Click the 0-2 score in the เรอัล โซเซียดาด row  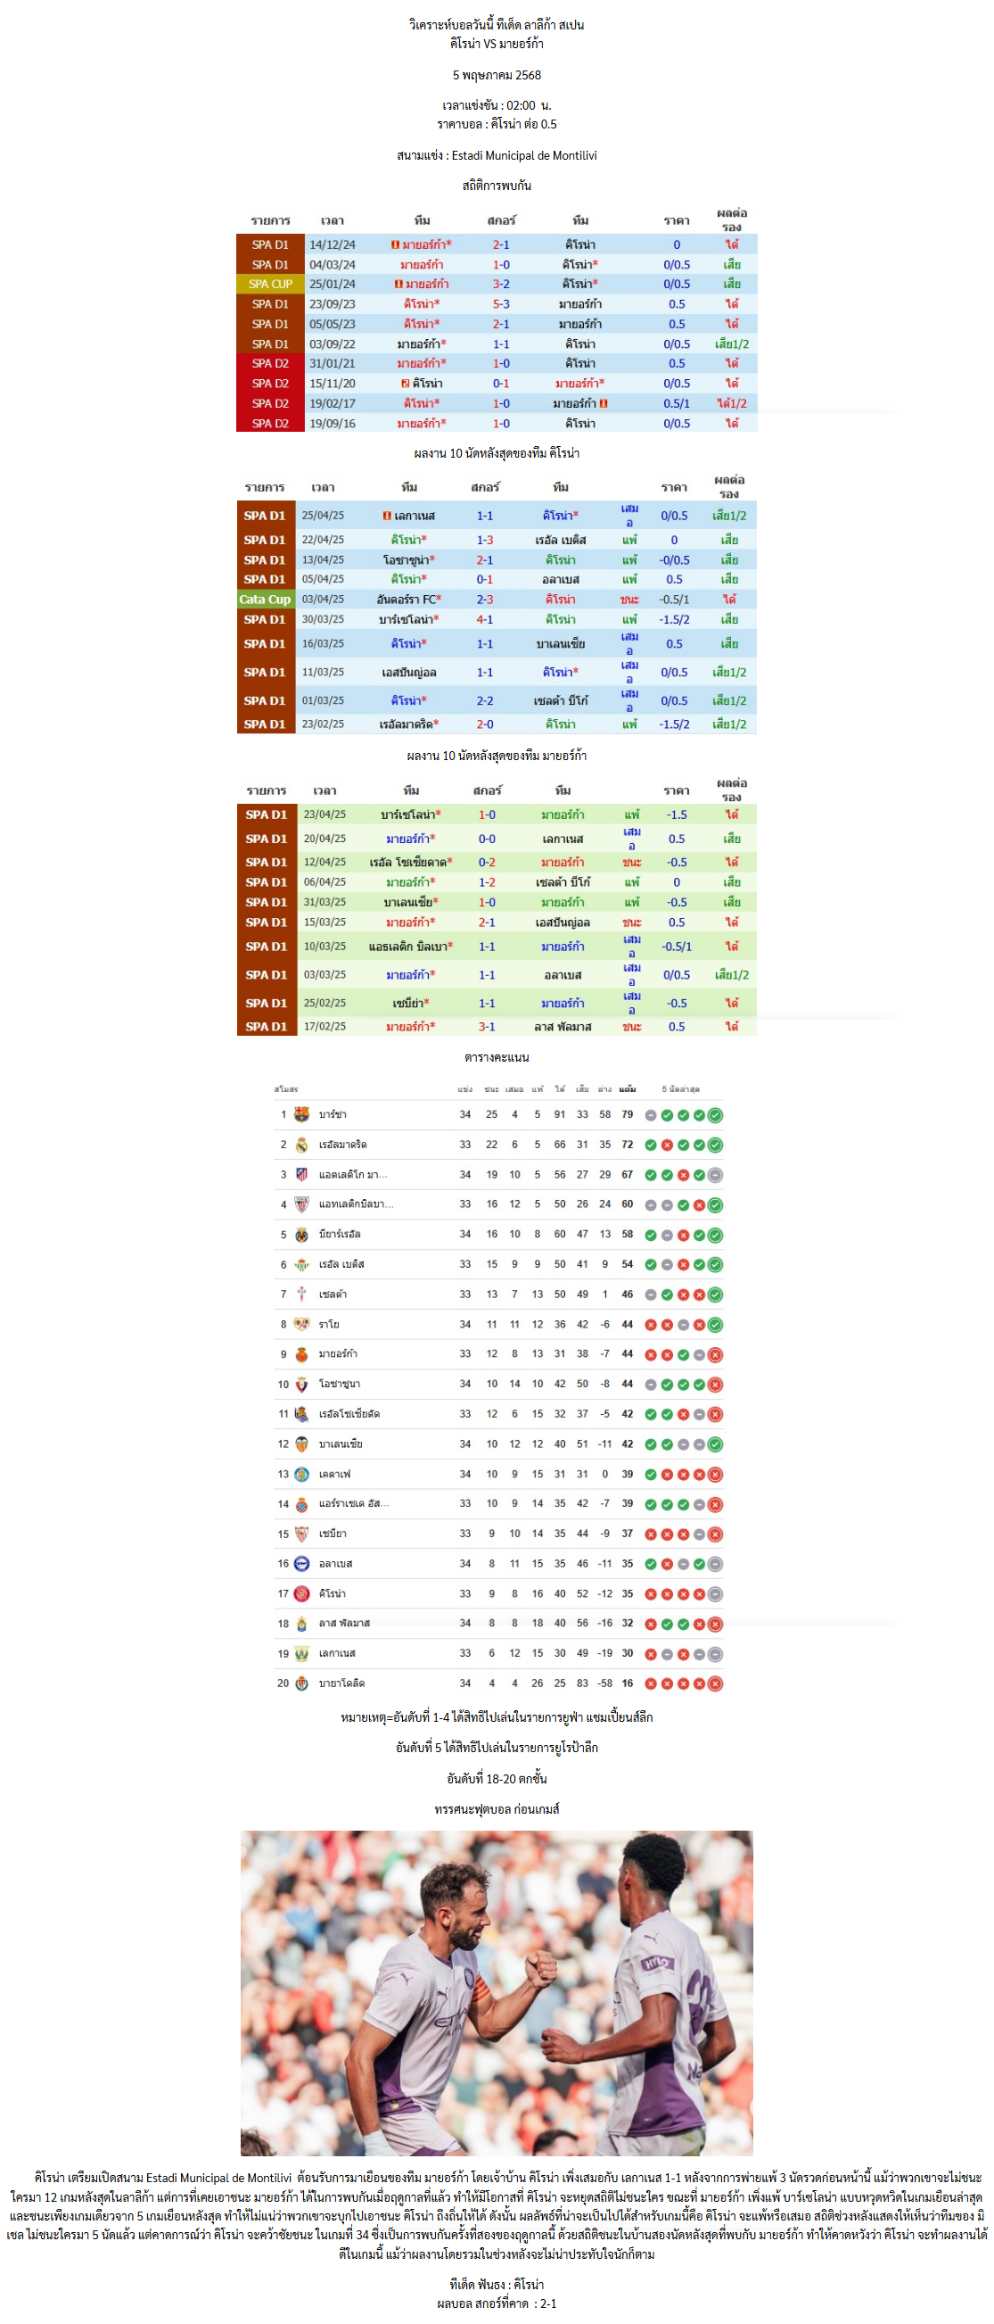[x=487, y=863]
